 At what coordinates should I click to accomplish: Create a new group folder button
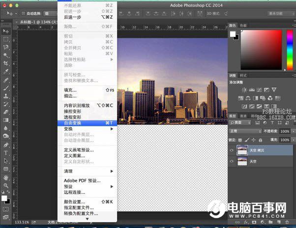(x=270, y=222)
